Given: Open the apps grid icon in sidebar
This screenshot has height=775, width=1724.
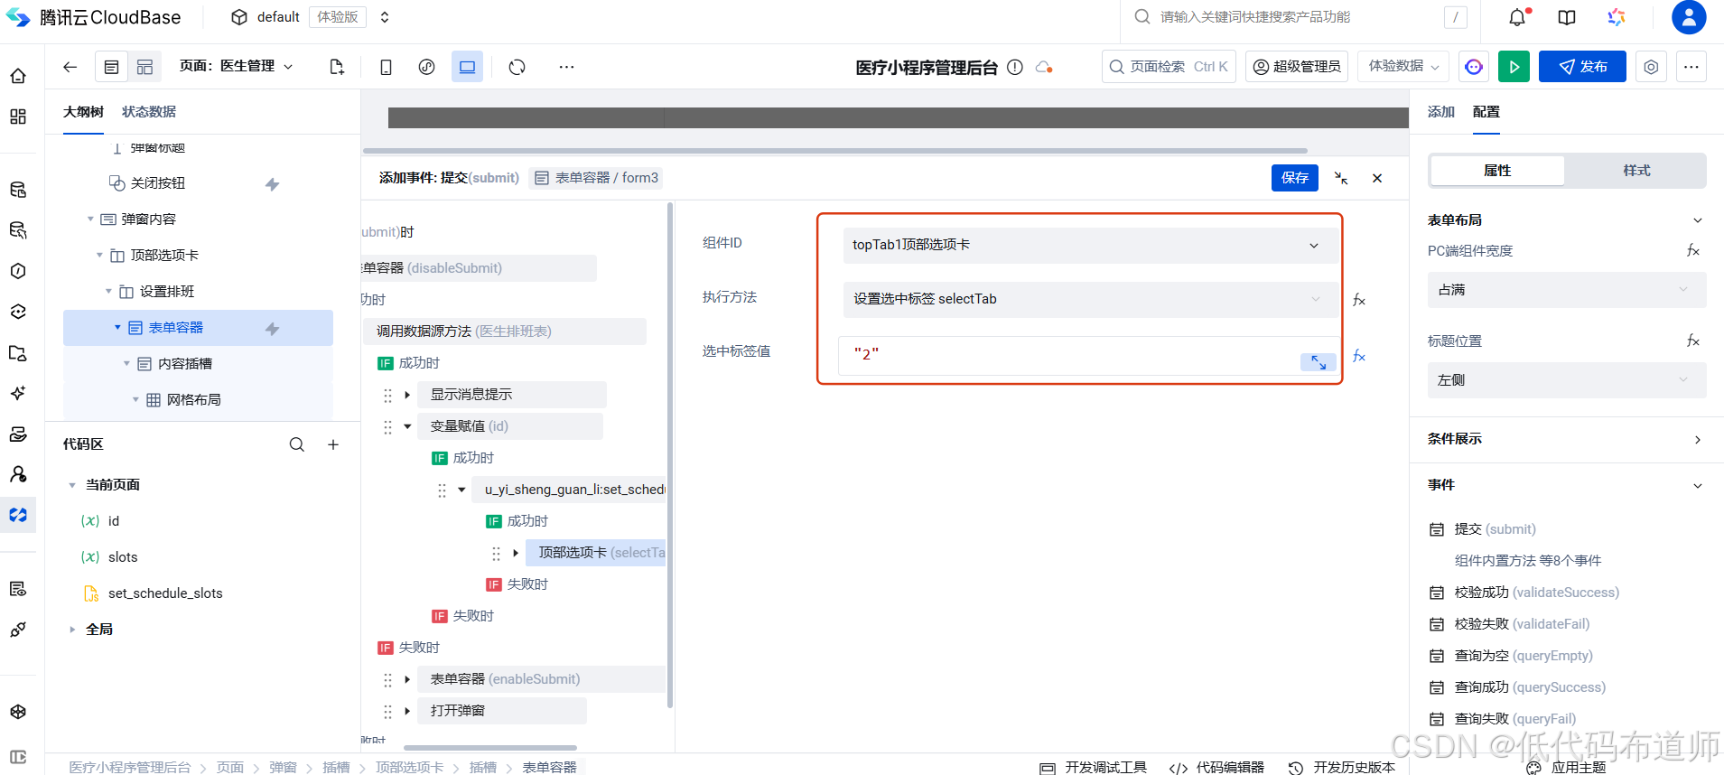Looking at the screenshot, I should pos(18,117).
